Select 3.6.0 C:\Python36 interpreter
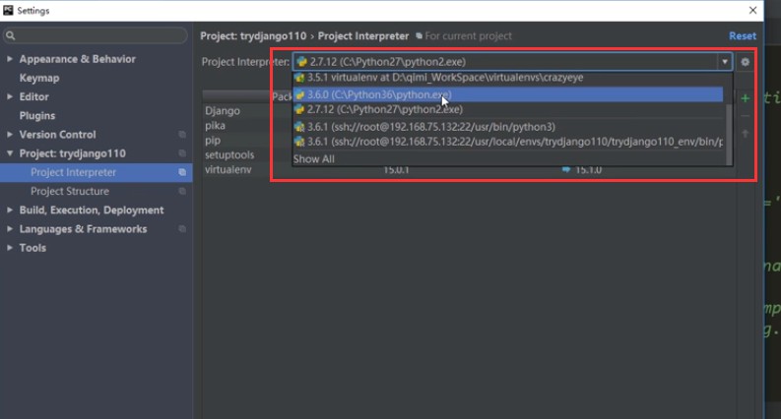Screen dimensions: 781x419 (x=508, y=94)
